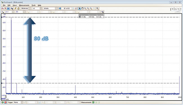
Task: Activate Spectrum mode icon
Action: tap(8, 8)
